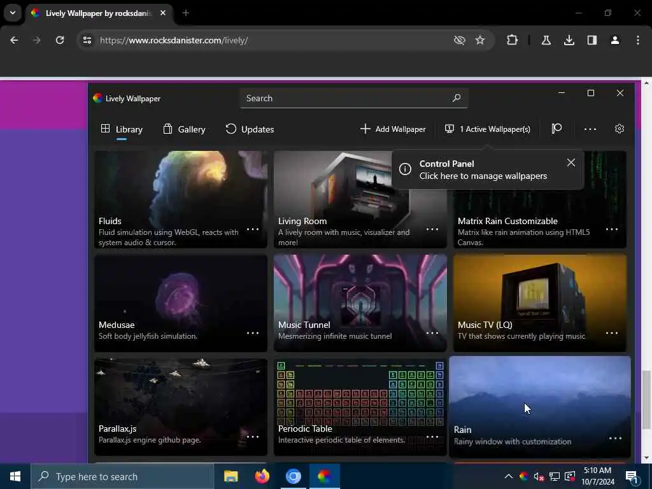
Task: Switch to the Gallery tab
Action: coord(184,129)
